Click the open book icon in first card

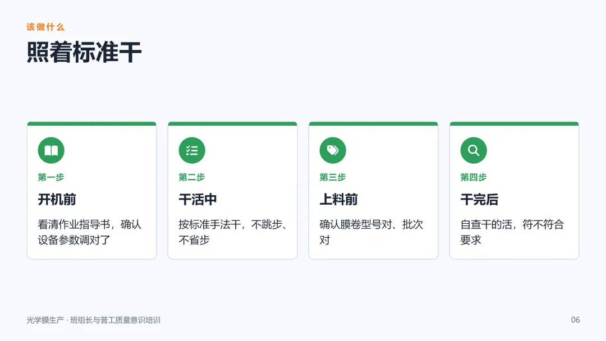click(51, 150)
